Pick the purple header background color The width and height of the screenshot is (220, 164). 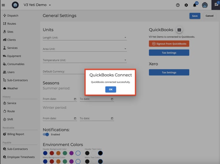click(x=71, y=153)
